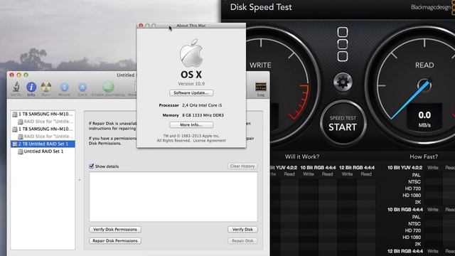Click the READ gauge 0.0 MB/s readout
455x256 pixels.
coord(424,119)
